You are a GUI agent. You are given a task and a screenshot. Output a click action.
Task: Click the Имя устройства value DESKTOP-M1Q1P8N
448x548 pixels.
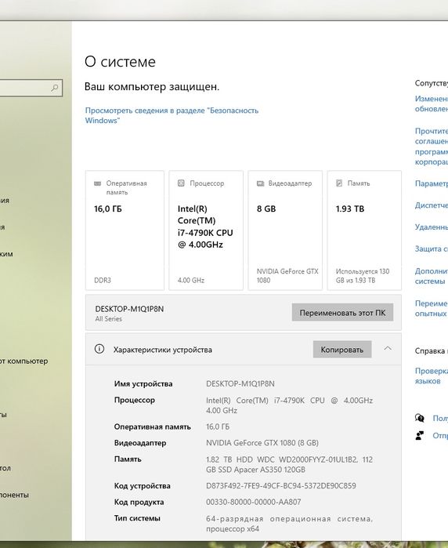click(240, 383)
